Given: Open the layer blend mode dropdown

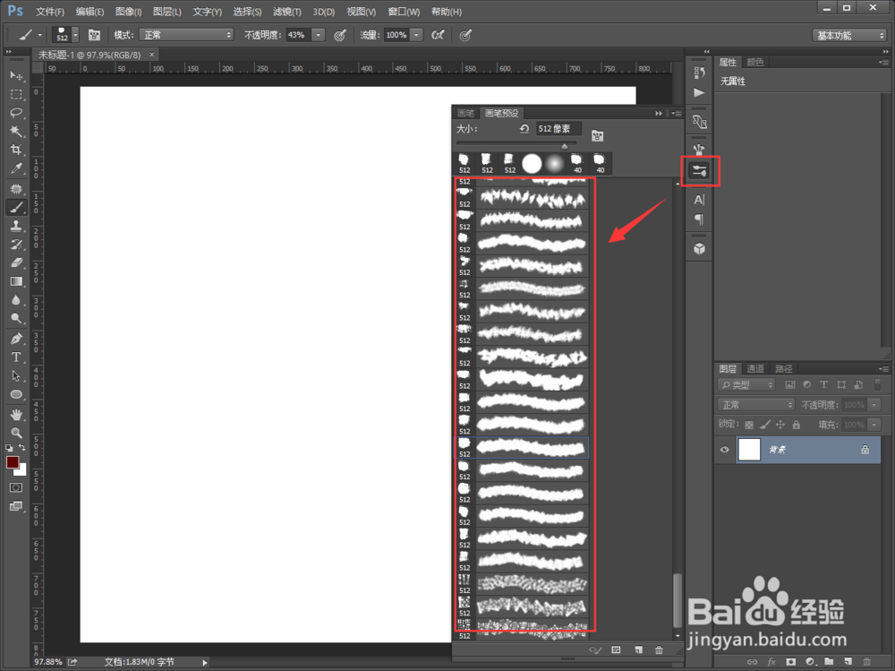Looking at the screenshot, I should 755,405.
